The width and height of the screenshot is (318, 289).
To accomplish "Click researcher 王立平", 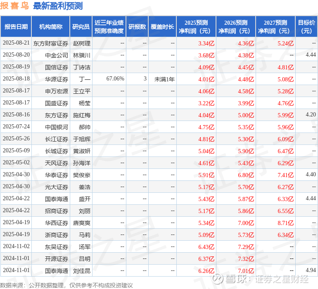I will (82, 91).
